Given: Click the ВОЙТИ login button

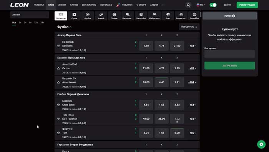Looking at the screenshot, I should pyautogui.click(x=227, y=5).
